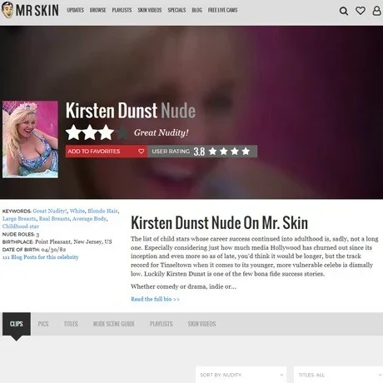This screenshot has height=383, width=383.
Task: Click Add to Favorites button
Action: coord(107,152)
